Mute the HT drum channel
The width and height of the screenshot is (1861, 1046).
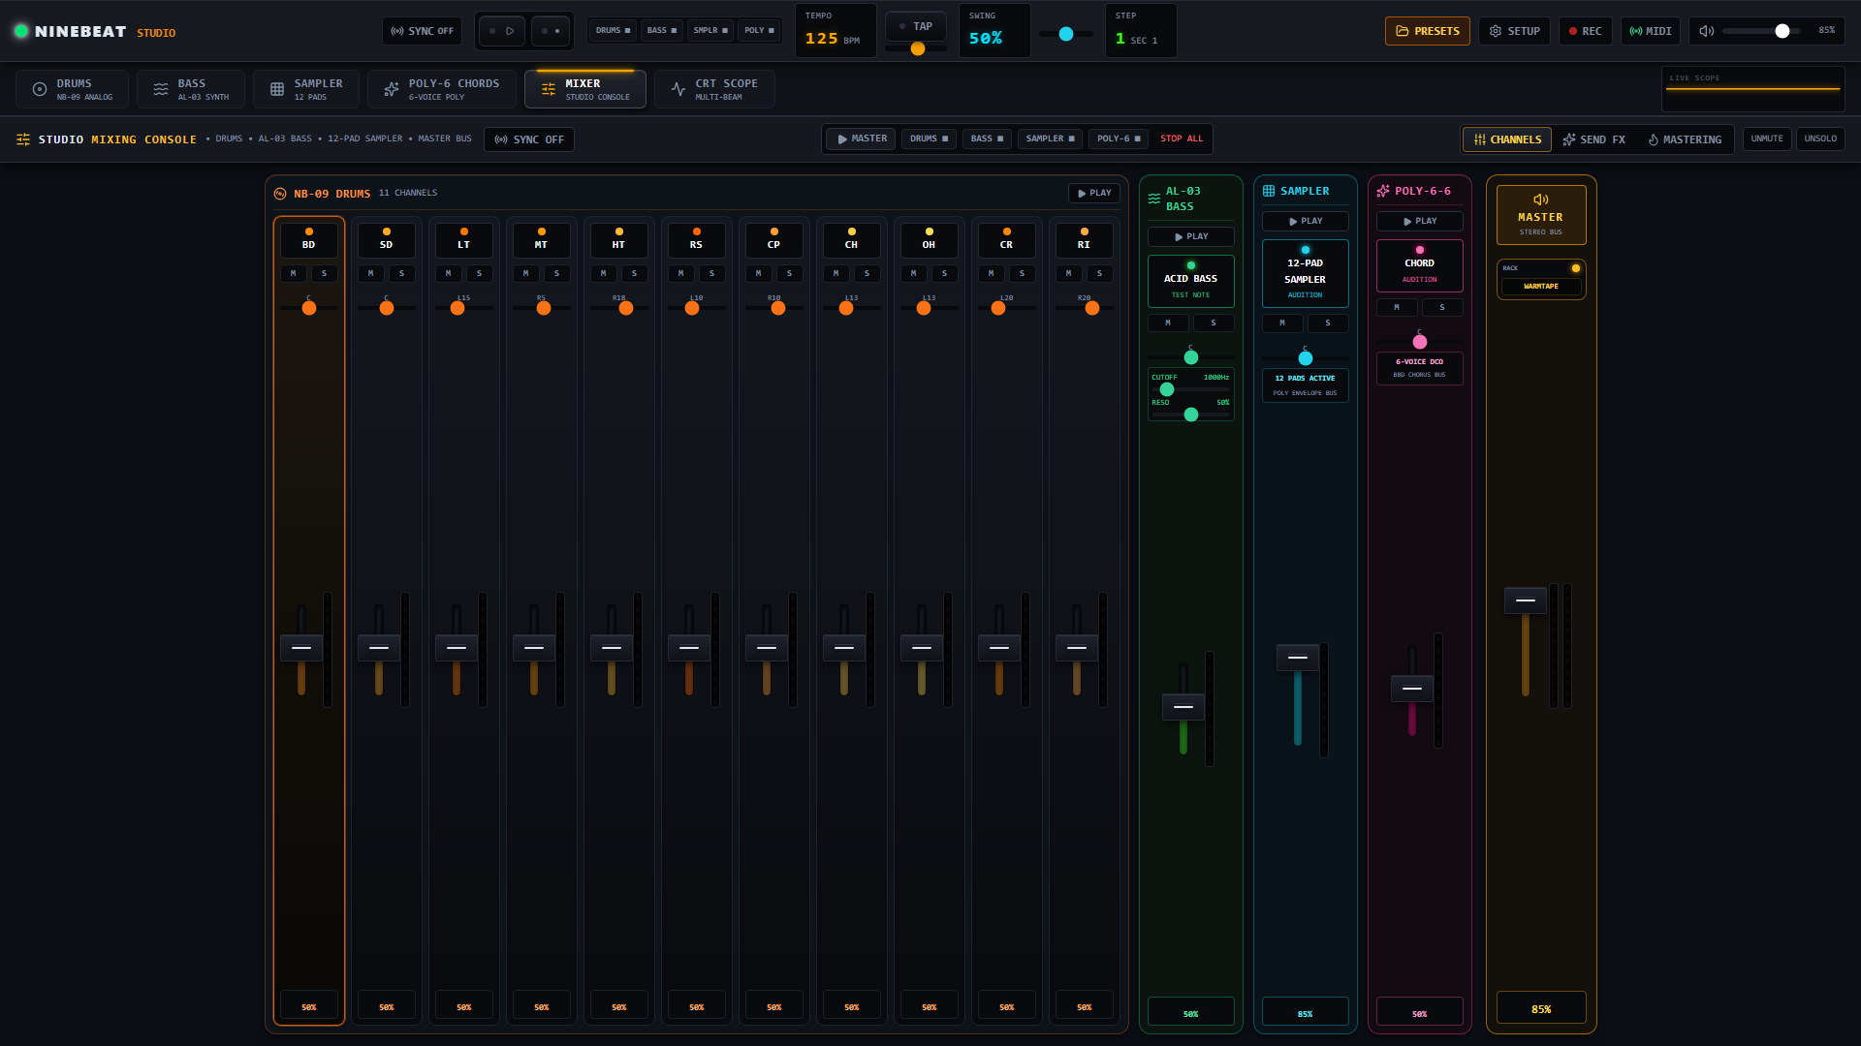pyautogui.click(x=604, y=273)
